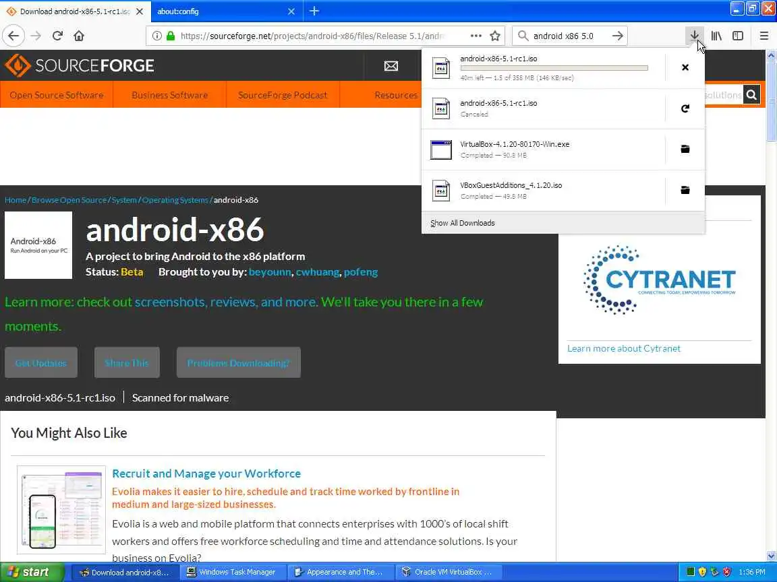Image resolution: width=777 pixels, height=582 pixels.
Task: Click the Cytranet advertisement logo
Action: tap(660, 280)
